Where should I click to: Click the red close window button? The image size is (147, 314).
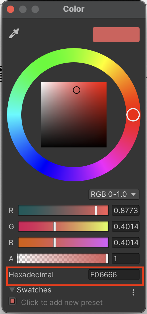click(x=10, y=9)
